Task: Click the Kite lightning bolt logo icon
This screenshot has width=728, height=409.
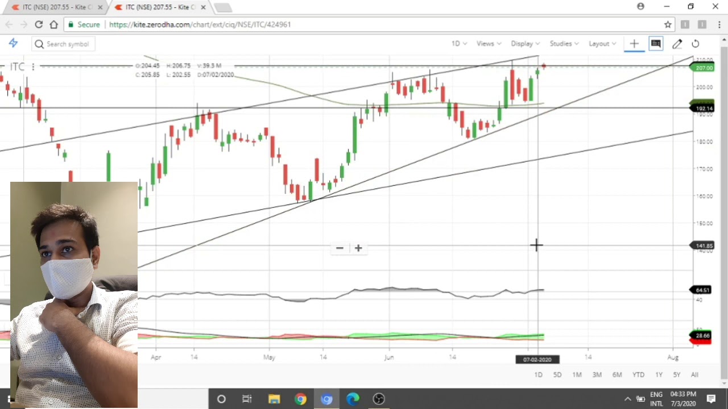Action: coord(13,43)
